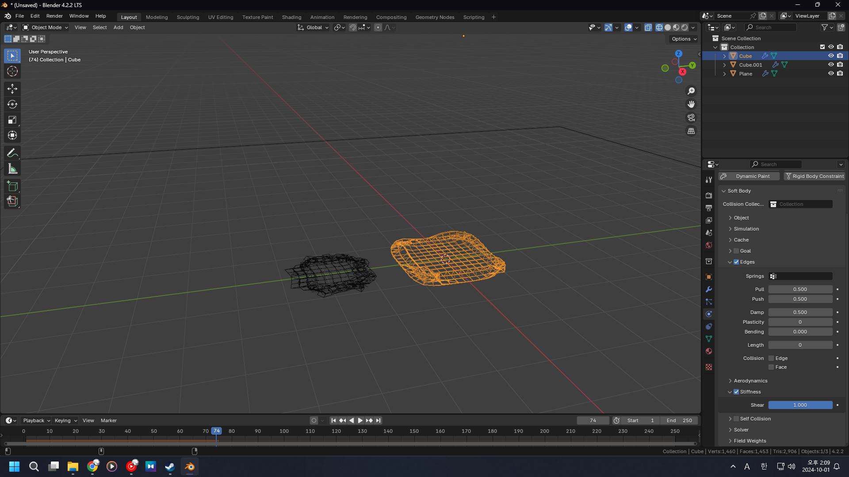Open the Material properties tab
The image size is (849, 477).
(709, 351)
